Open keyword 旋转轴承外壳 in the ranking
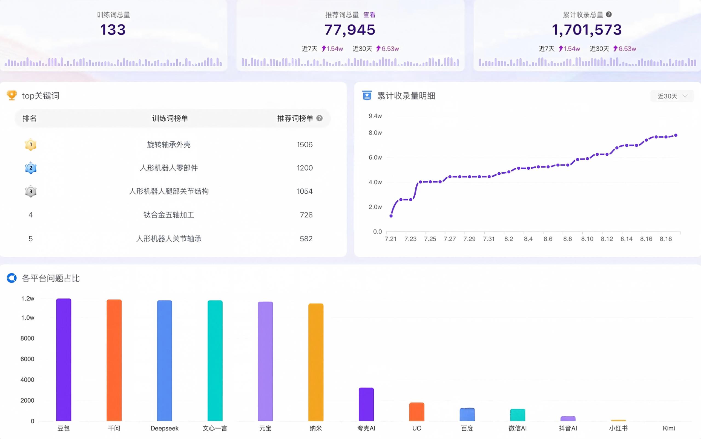Viewport: 701px width, 439px height. [169, 145]
